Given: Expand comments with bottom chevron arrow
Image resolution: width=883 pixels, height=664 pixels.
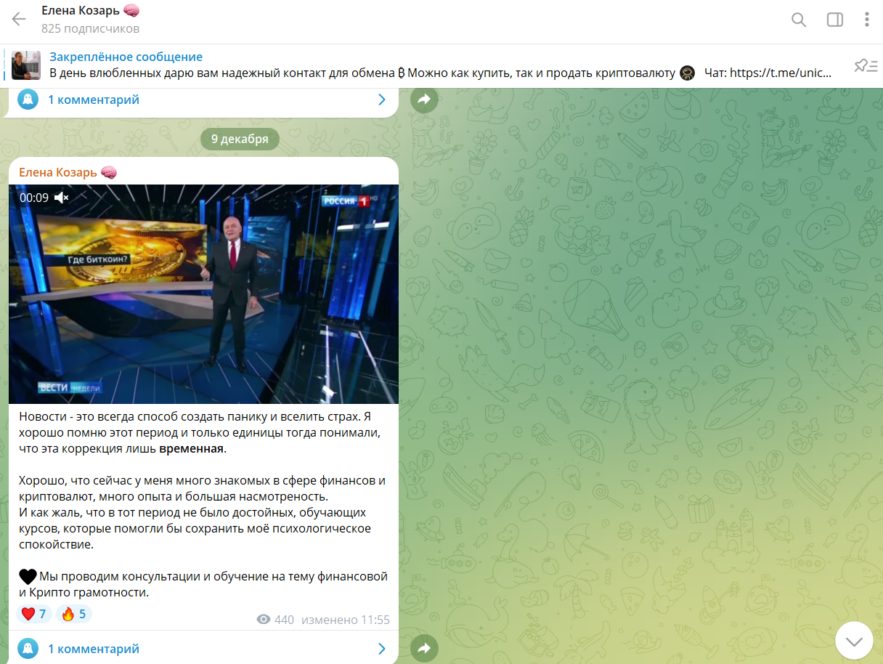Looking at the screenshot, I should point(382,649).
